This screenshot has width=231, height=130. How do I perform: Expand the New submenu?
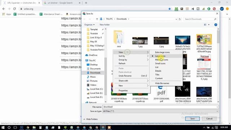coord(131,86)
